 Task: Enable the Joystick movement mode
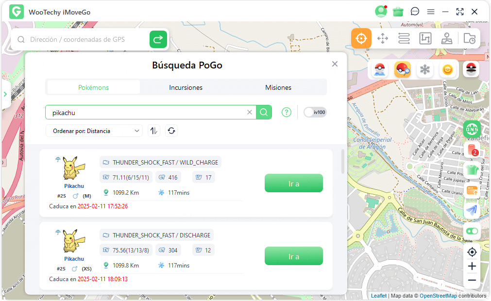coord(447,38)
